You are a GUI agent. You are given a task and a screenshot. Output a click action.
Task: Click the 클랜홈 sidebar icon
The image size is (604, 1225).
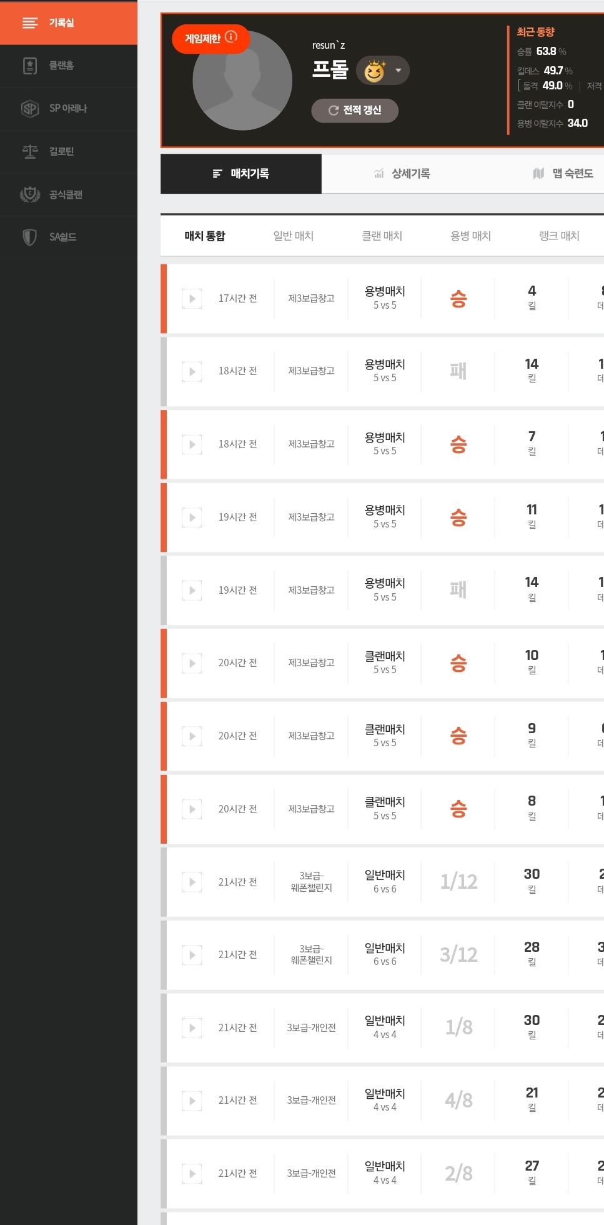[x=30, y=66]
